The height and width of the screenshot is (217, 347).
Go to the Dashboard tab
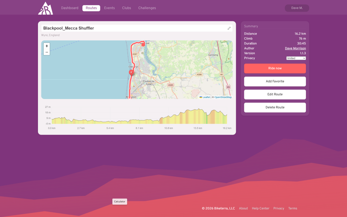click(69, 8)
